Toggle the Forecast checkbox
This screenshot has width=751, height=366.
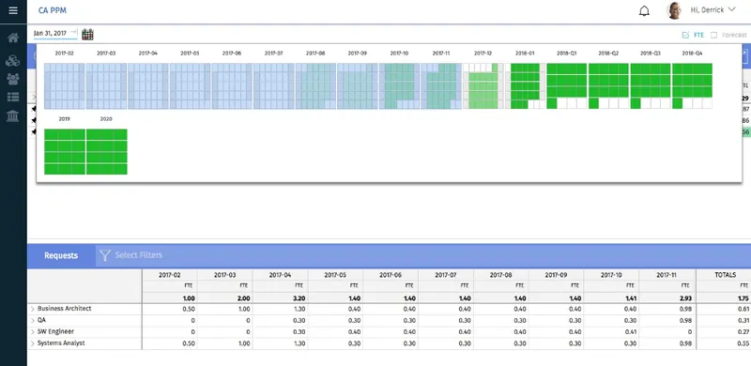pos(713,35)
